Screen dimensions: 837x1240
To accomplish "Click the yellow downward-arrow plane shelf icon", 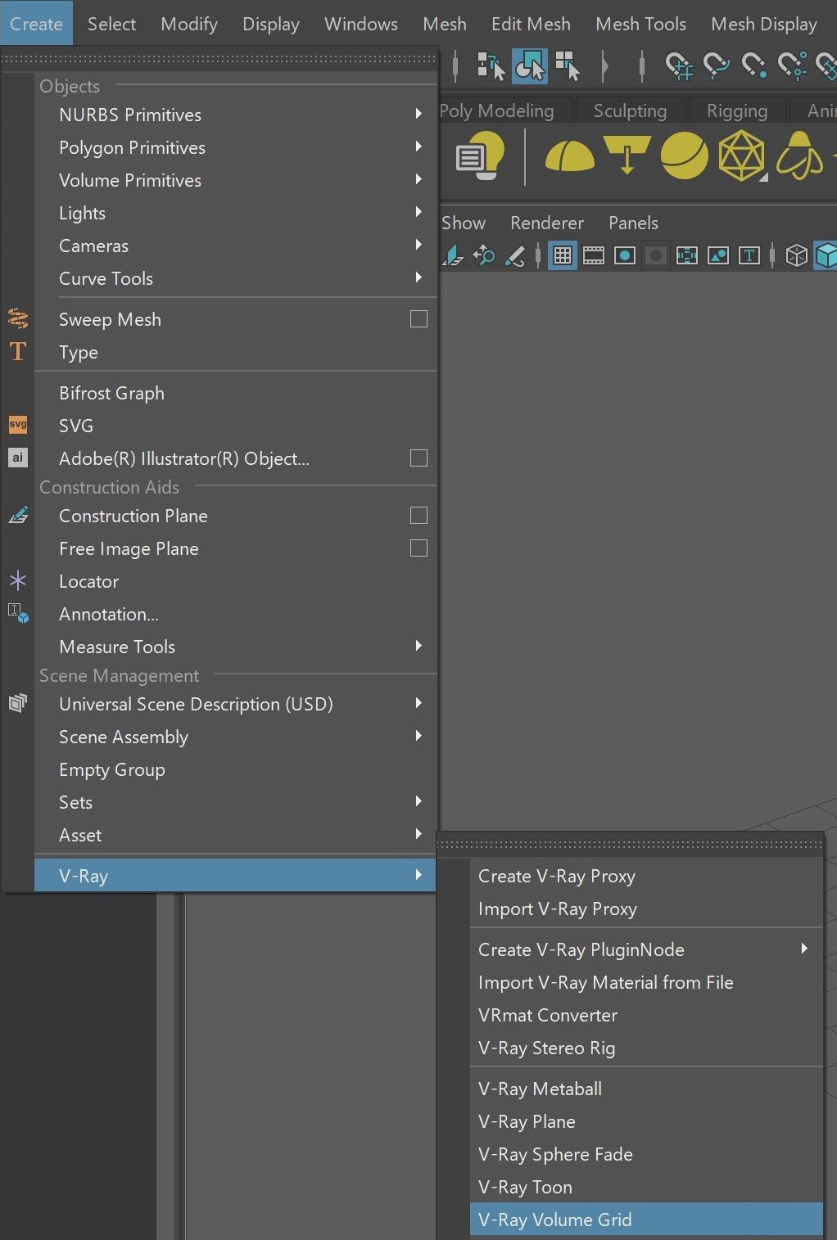I will click(x=627, y=155).
